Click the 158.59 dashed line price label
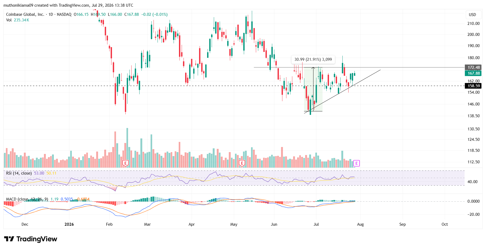 [473, 86]
